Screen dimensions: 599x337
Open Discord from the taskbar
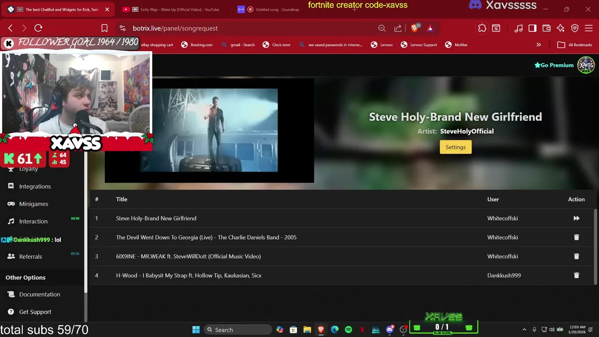pos(389,330)
